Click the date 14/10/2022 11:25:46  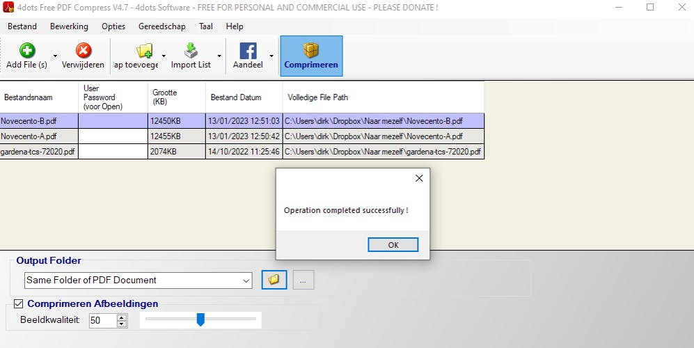(x=244, y=152)
